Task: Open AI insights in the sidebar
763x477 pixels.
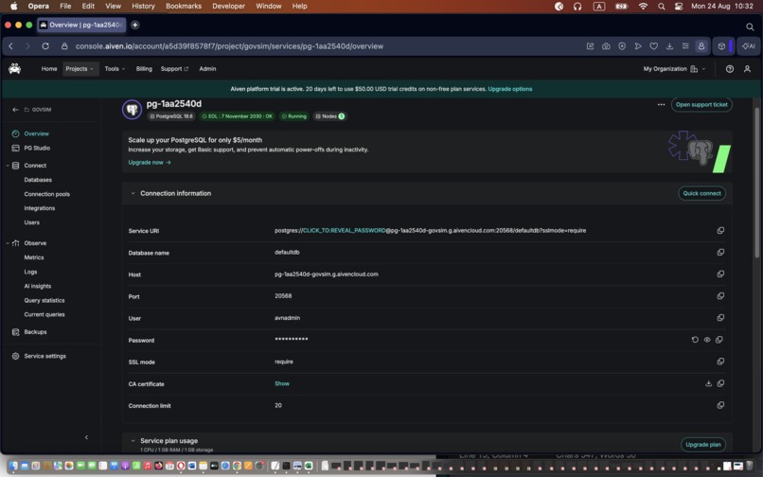Action: pos(38,286)
